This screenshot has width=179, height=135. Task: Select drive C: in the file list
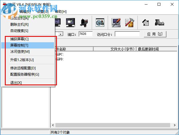(60, 54)
